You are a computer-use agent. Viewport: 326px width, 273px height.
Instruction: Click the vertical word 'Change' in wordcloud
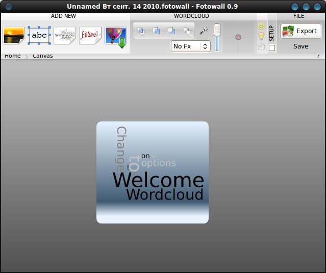pyautogui.click(x=121, y=149)
